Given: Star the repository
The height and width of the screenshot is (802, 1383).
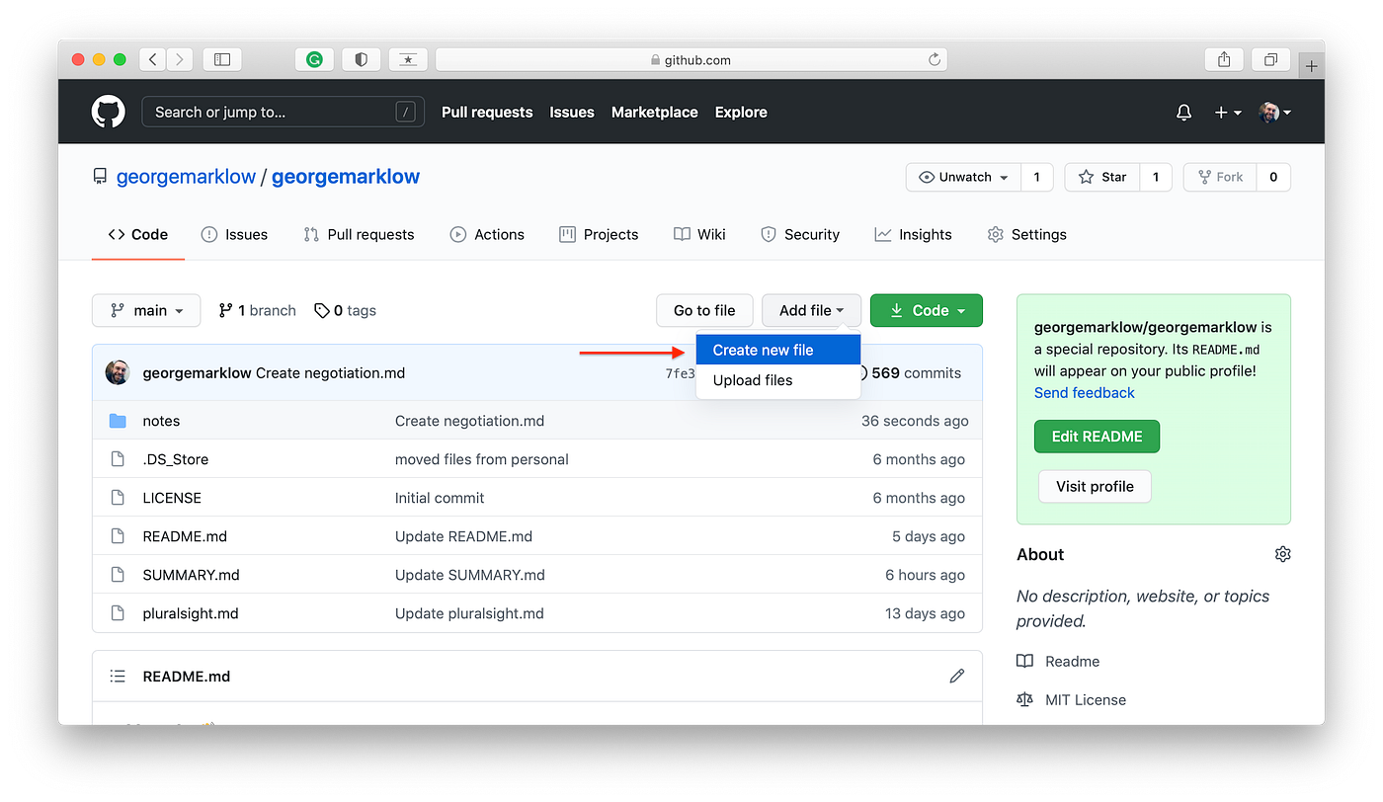Looking at the screenshot, I should pyautogui.click(x=1102, y=177).
